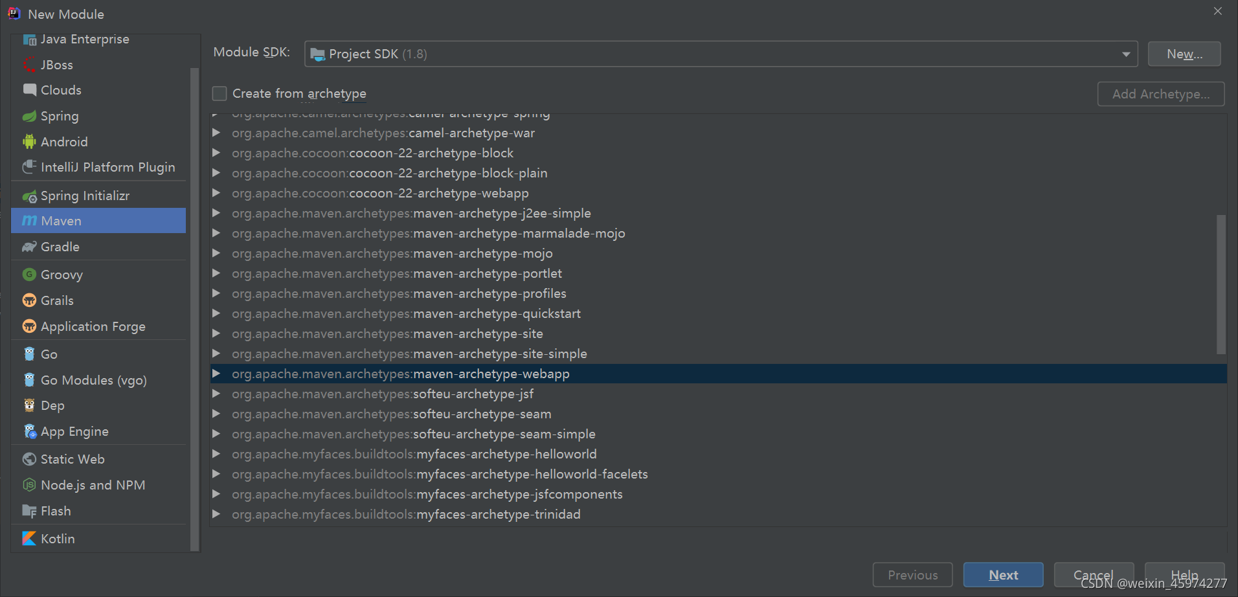The height and width of the screenshot is (597, 1238).
Task: Expand the cocoon-22-archetype-block entry
Action: pos(217,153)
